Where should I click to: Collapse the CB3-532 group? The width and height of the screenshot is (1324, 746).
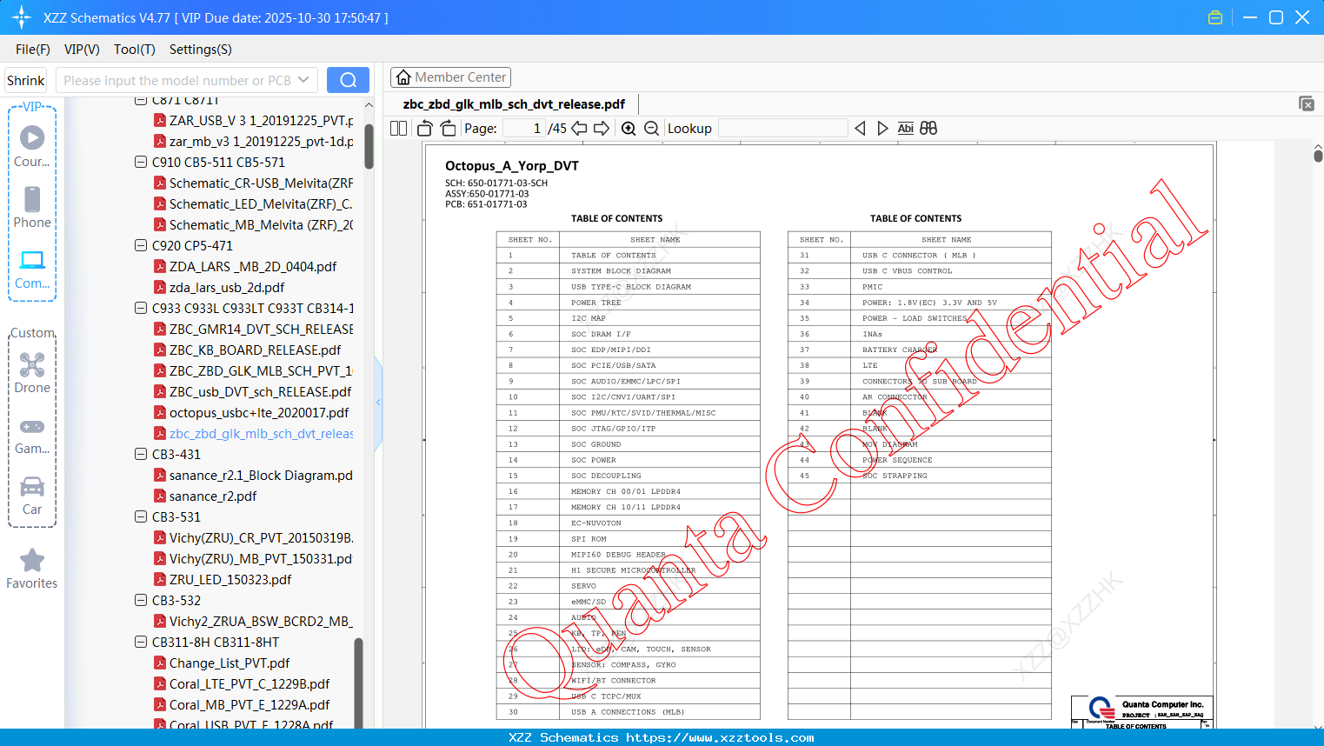coord(141,601)
